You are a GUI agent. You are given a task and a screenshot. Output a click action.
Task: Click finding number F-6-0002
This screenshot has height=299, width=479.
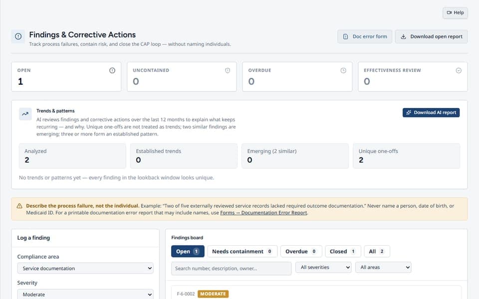[x=186, y=294]
